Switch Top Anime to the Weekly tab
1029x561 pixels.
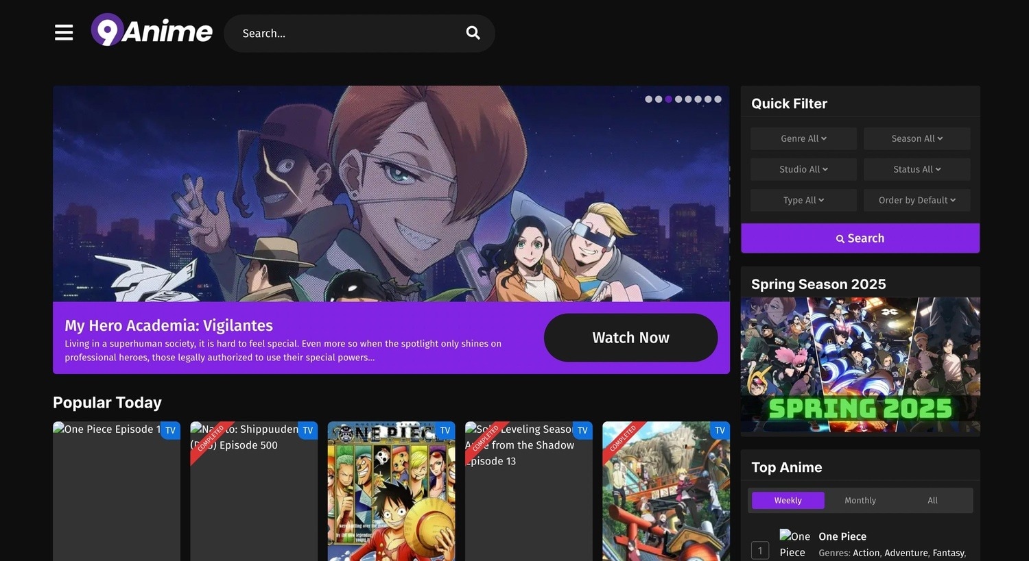[x=788, y=501]
